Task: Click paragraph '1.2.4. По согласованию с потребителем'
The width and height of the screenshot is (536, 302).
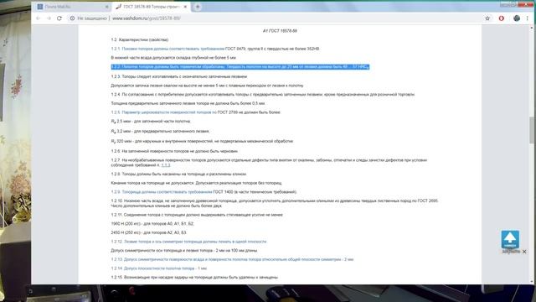Action: 262,95
